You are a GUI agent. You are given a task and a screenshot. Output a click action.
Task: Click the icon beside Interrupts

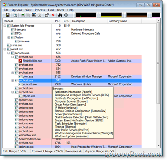13,30
